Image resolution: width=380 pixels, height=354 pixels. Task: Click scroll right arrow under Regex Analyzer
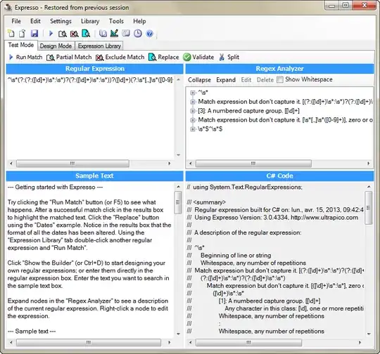click(369, 164)
